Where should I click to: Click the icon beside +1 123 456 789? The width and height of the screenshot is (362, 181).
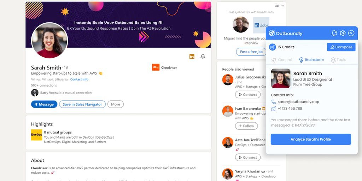coord(274,109)
